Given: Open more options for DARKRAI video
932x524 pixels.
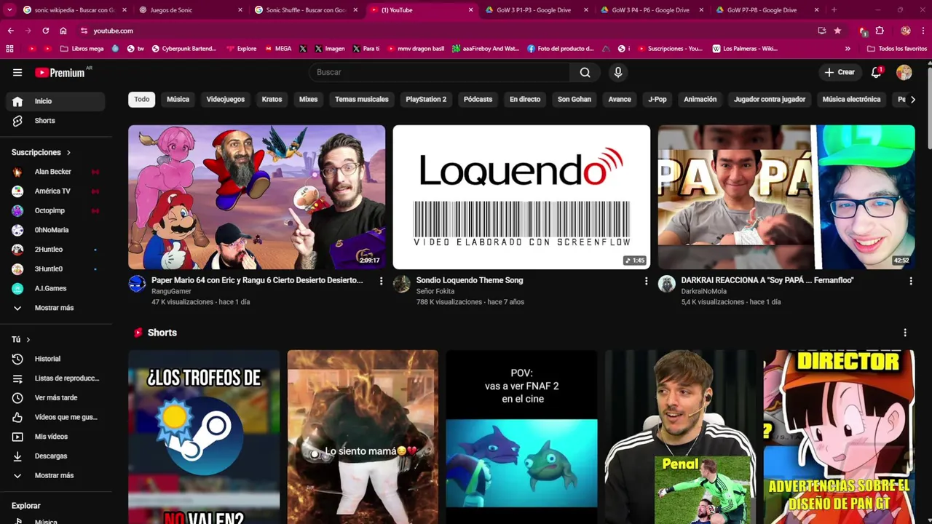Looking at the screenshot, I should (911, 281).
